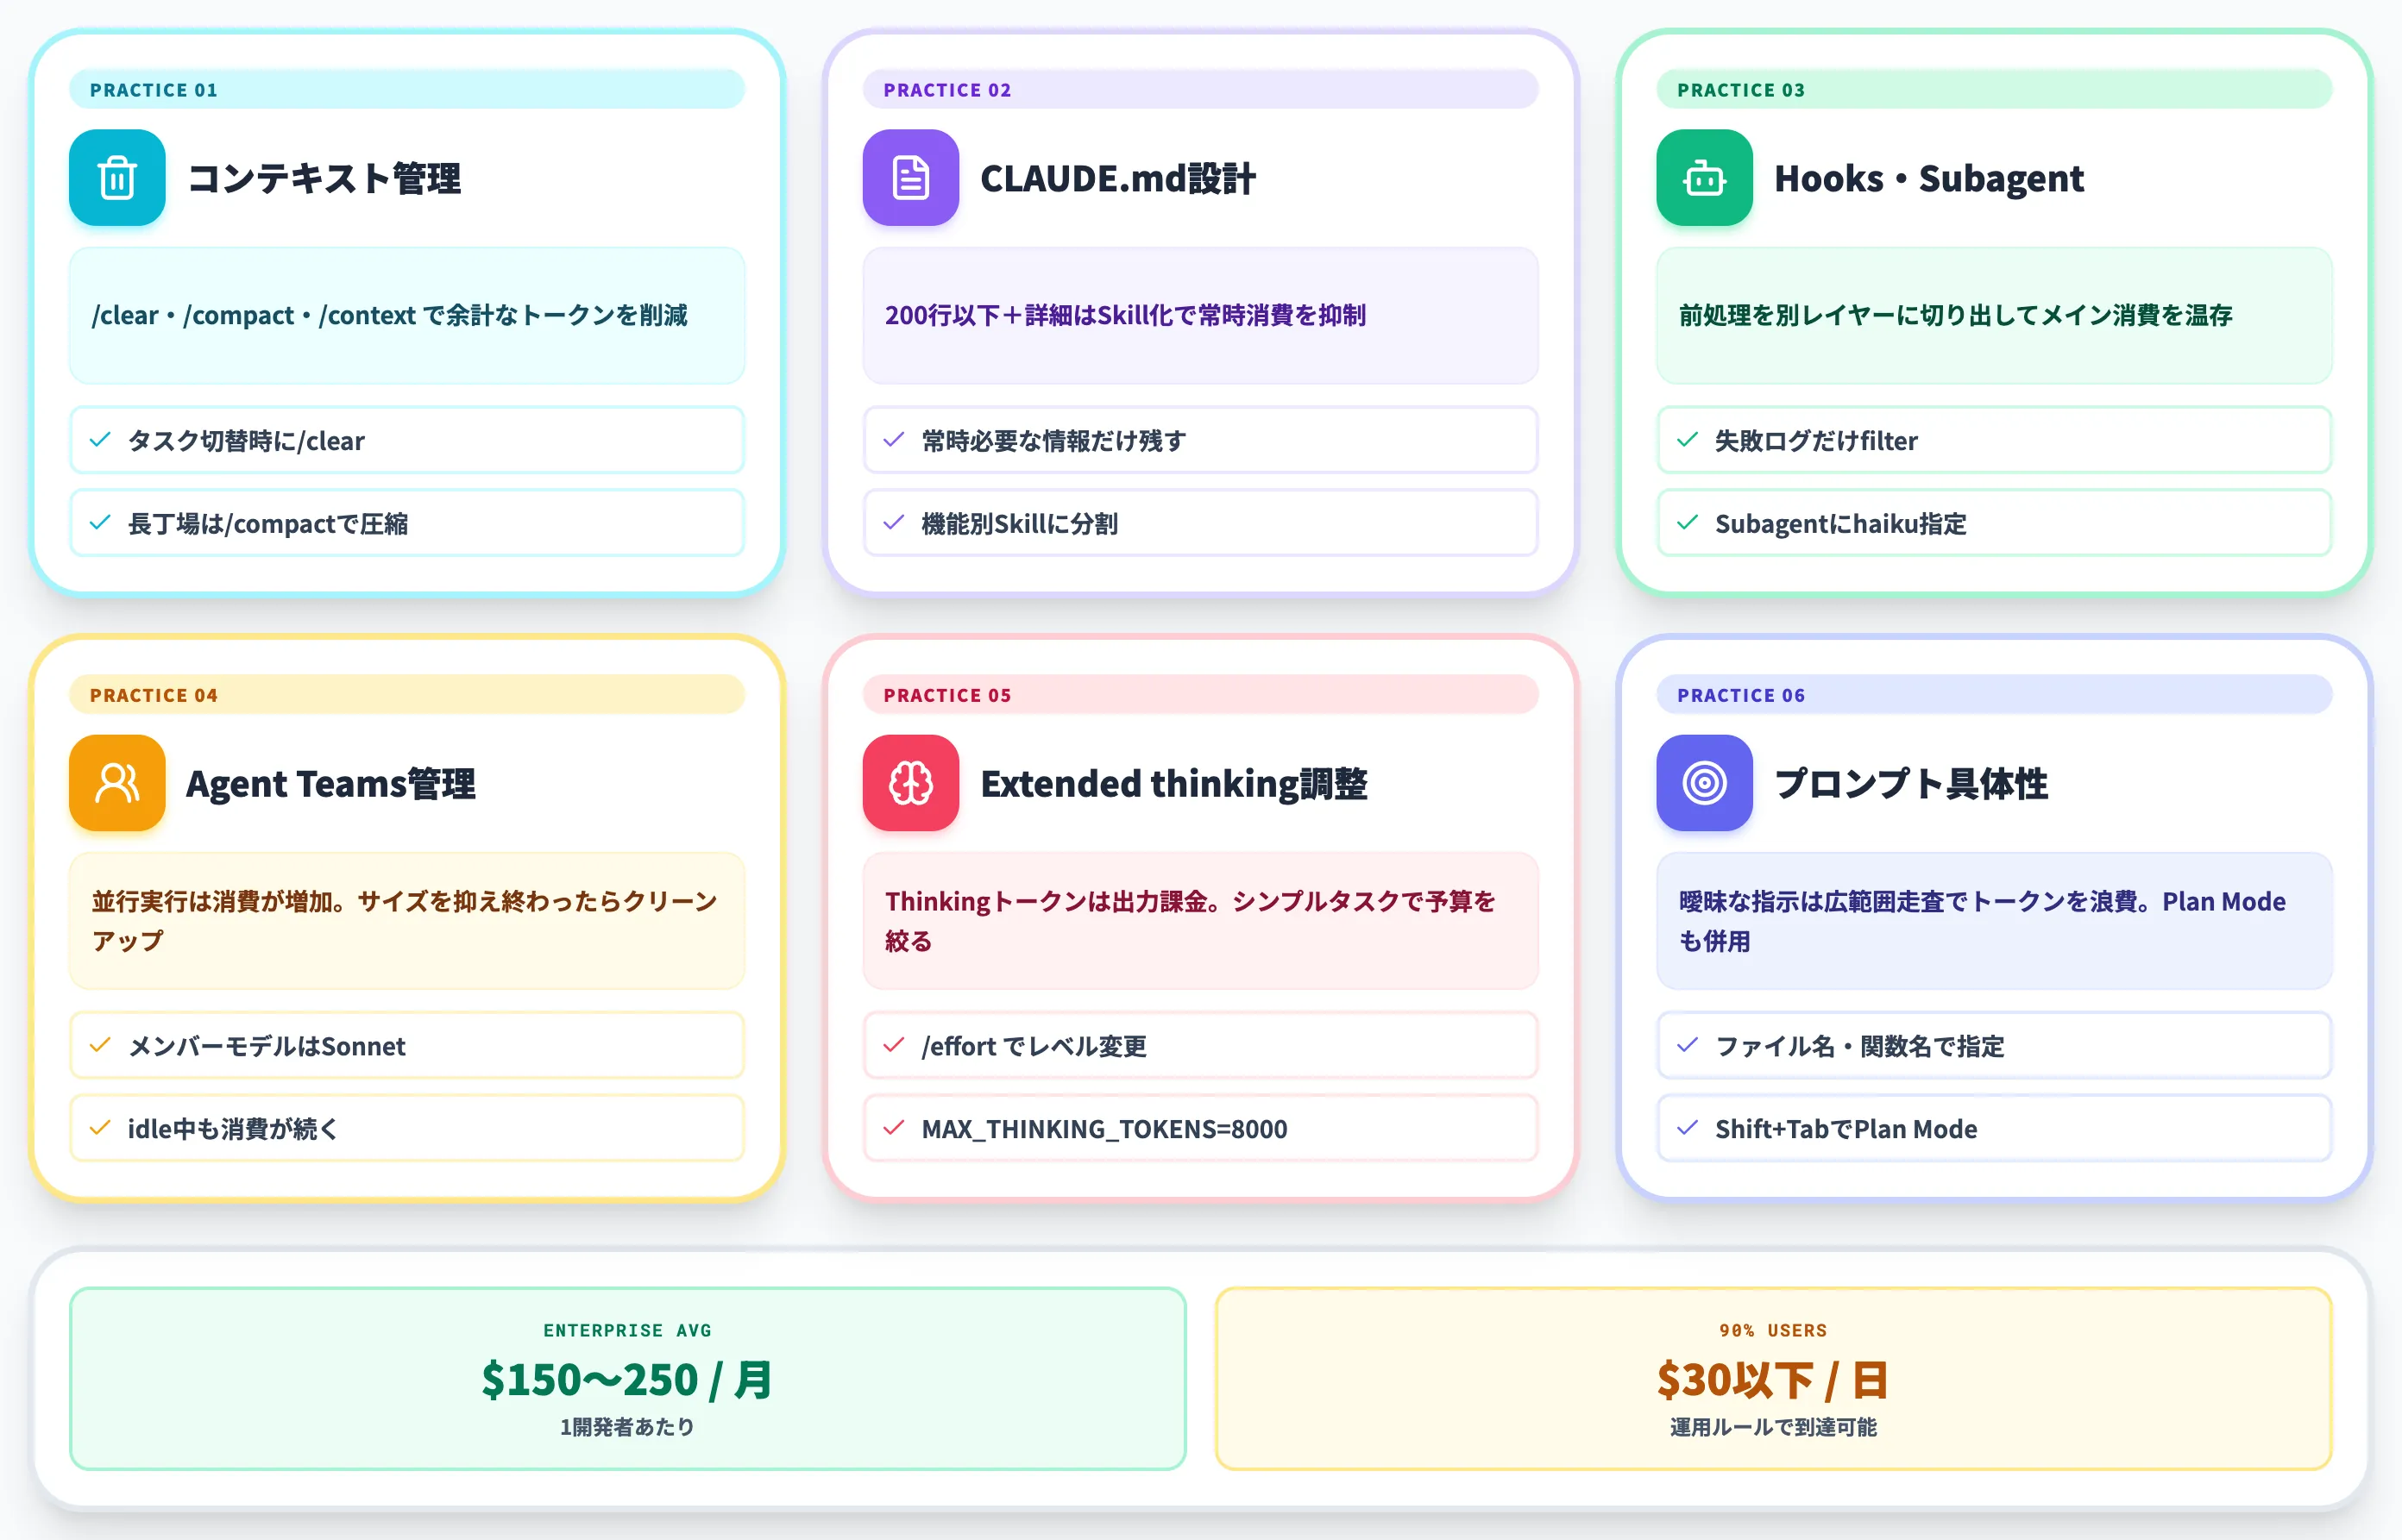Select the PRACTICE 06 label pill

coord(1993,694)
